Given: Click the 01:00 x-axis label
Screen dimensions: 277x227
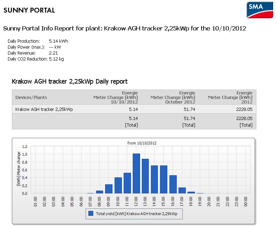Looking at the screenshot, I should coord(36,201).
